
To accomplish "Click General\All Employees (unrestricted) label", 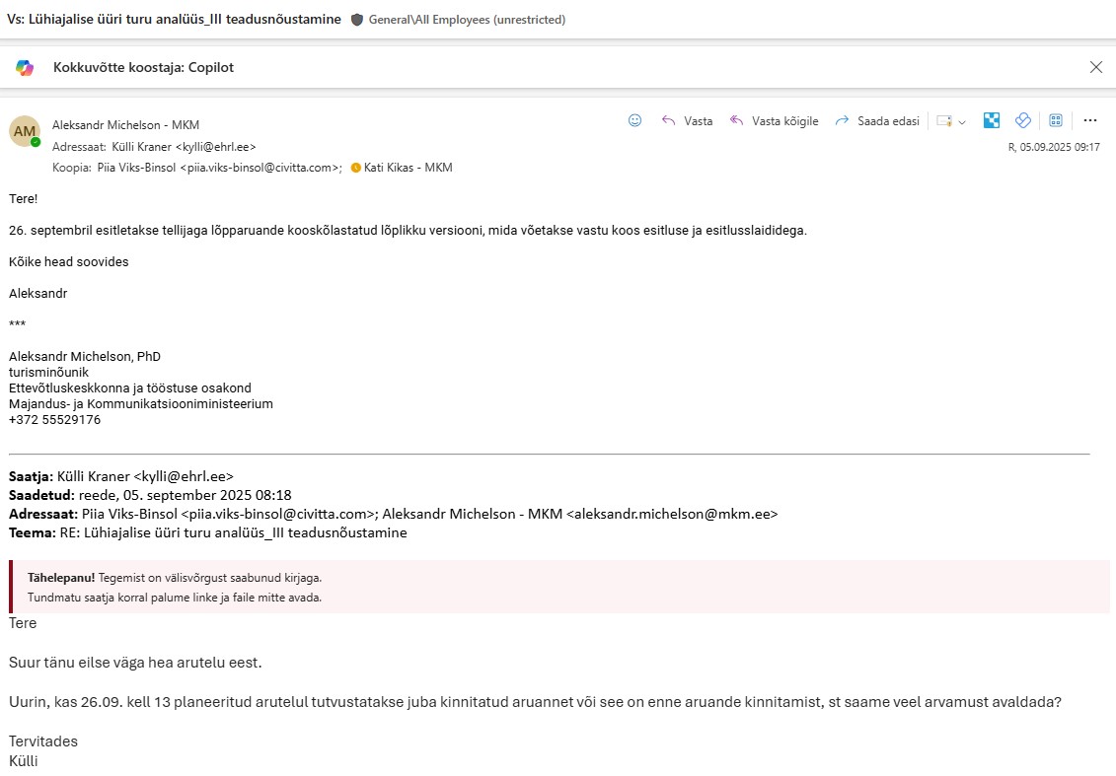I will point(467,20).
